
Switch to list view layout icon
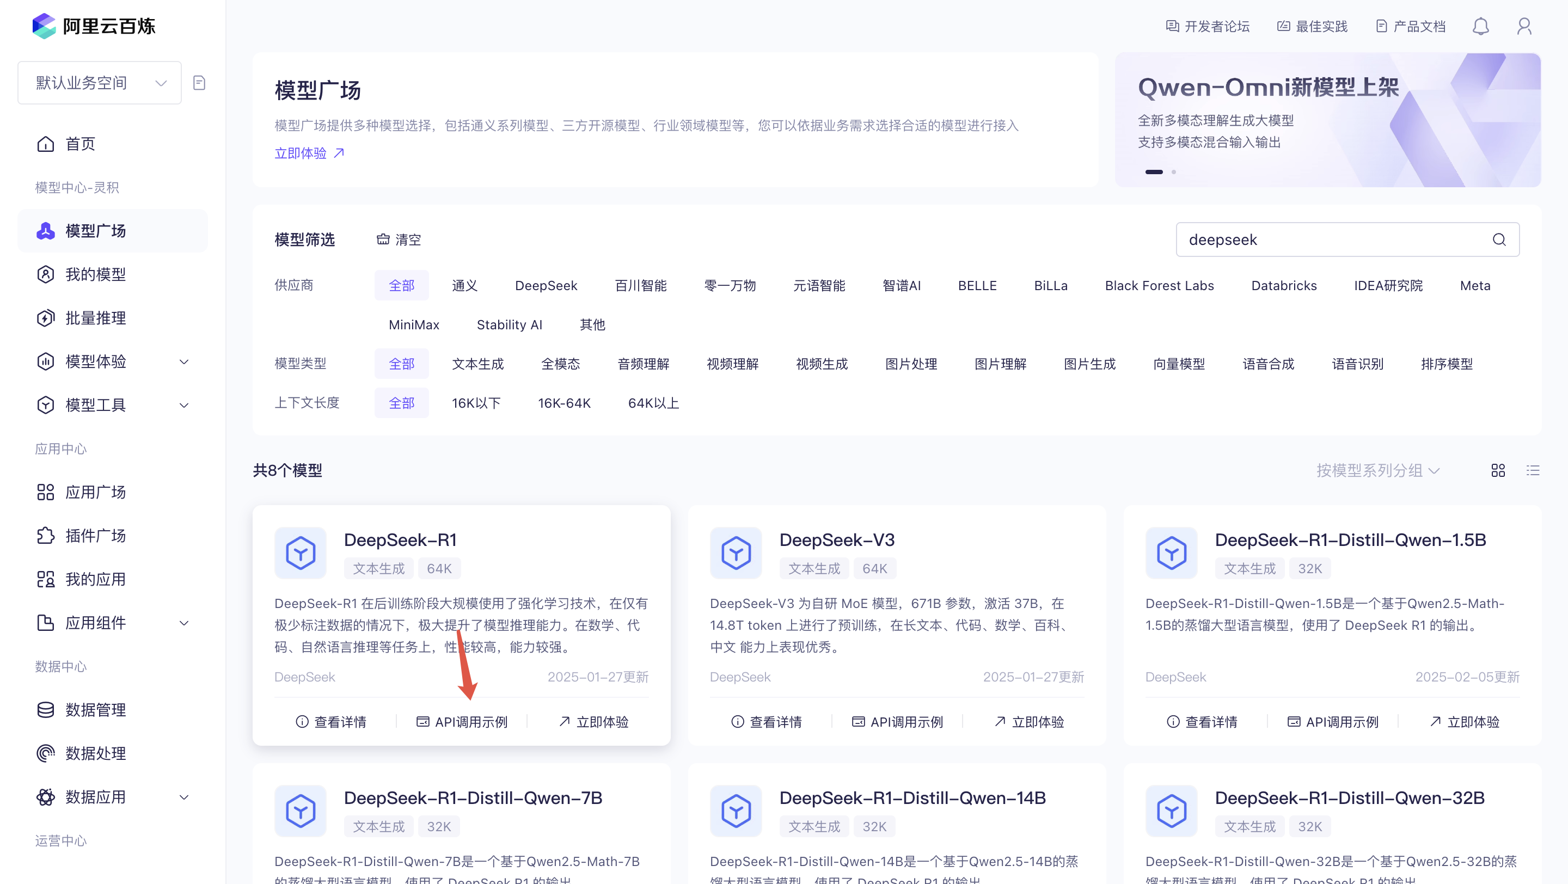coord(1533,470)
